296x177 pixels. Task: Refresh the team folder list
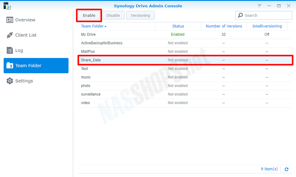(286, 169)
